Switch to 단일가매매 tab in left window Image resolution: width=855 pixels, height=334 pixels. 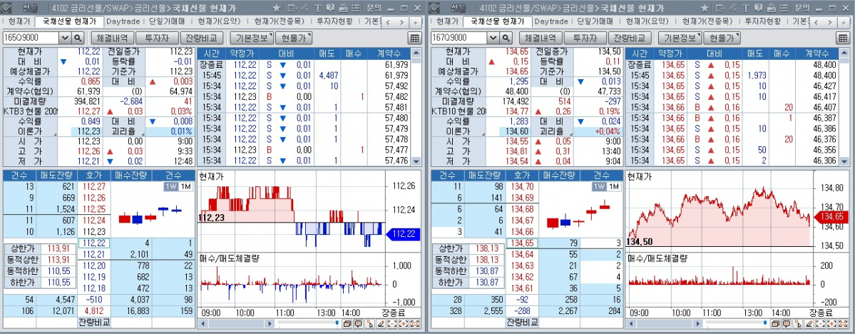(x=167, y=22)
